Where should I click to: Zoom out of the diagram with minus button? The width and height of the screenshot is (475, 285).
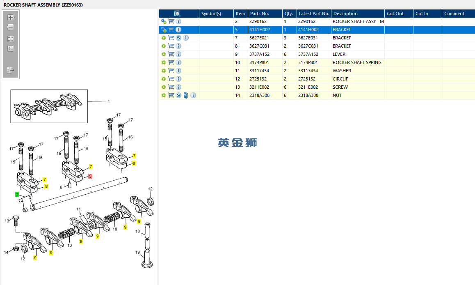coord(11,27)
